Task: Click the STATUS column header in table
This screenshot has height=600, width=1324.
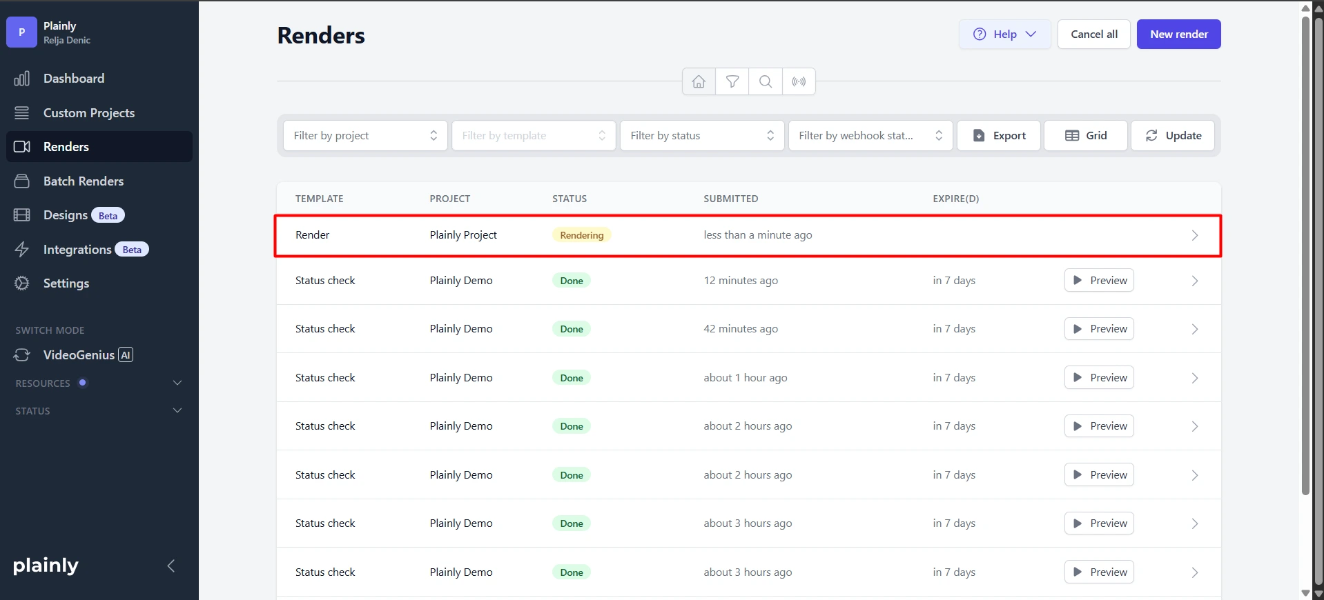Action: [569, 199]
